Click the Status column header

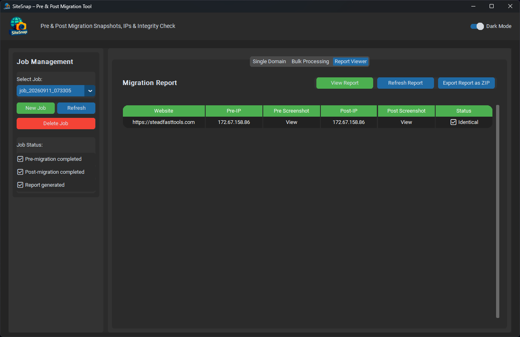tap(464, 111)
